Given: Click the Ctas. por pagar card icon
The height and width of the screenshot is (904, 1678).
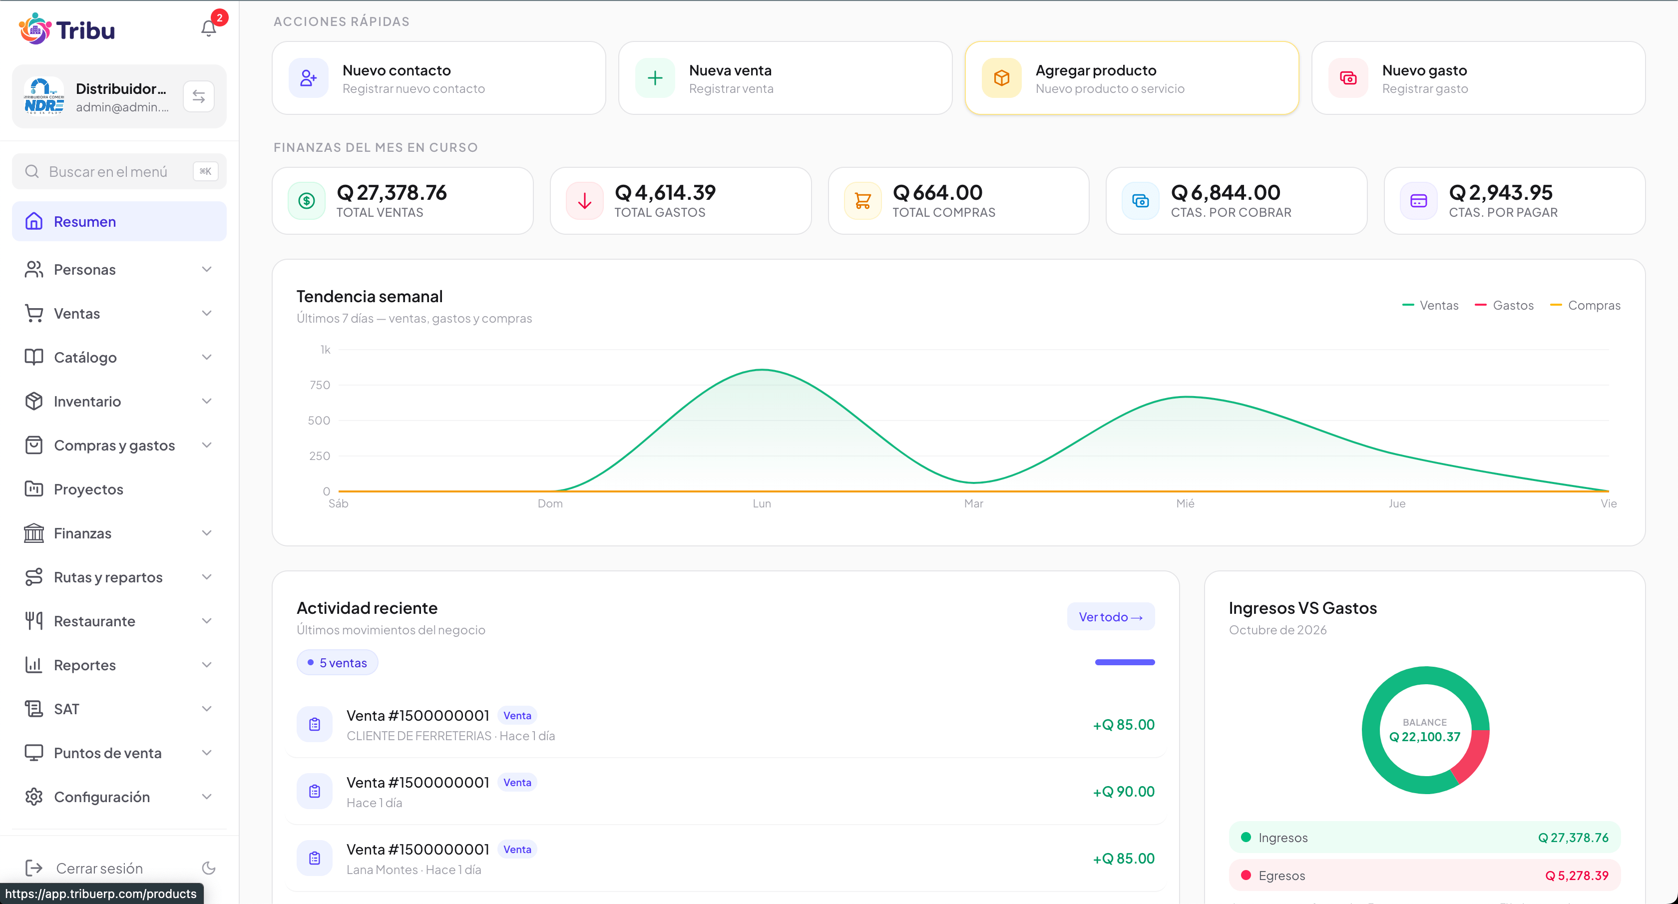Looking at the screenshot, I should point(1418,201).
